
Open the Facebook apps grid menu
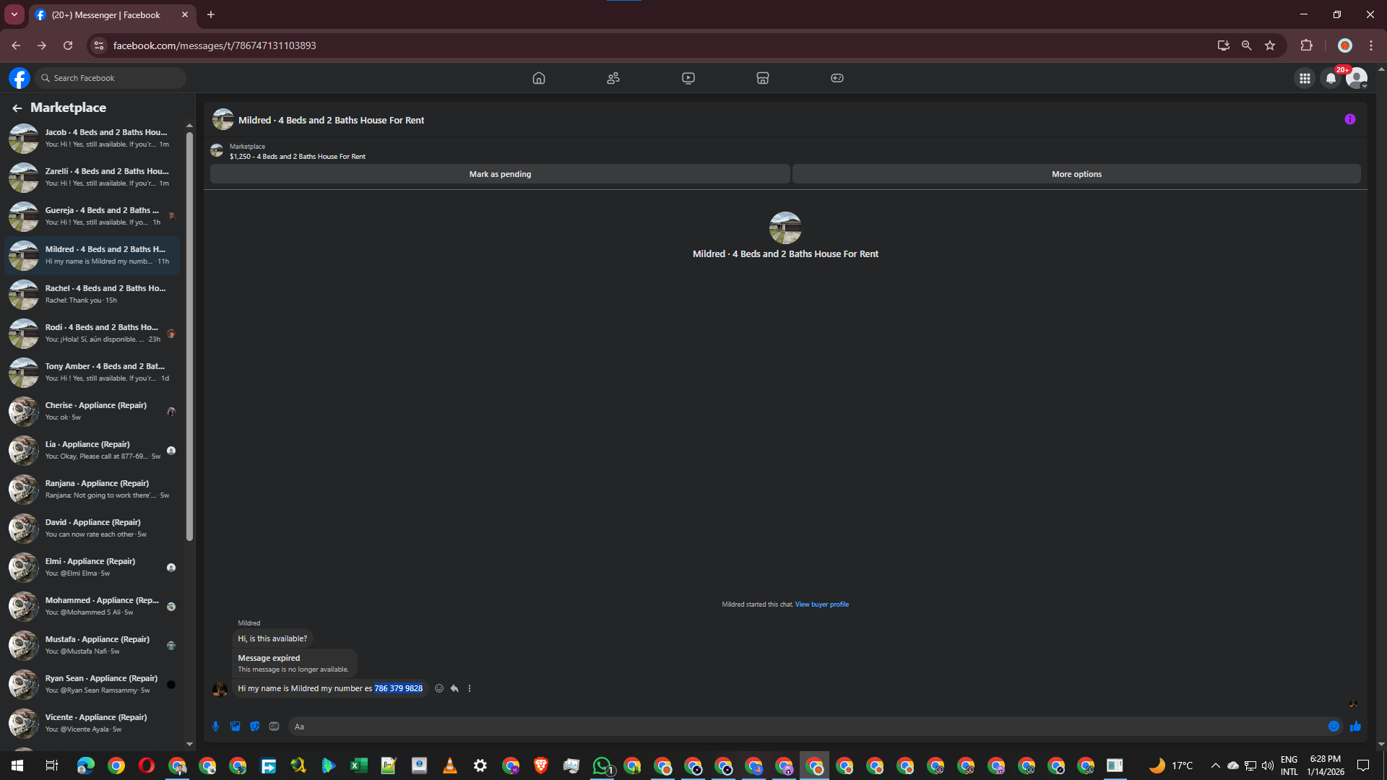tap(1305, 78)
